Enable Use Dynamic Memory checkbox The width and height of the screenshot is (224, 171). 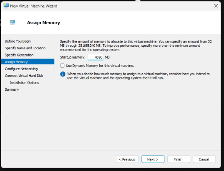coord(62,66)
